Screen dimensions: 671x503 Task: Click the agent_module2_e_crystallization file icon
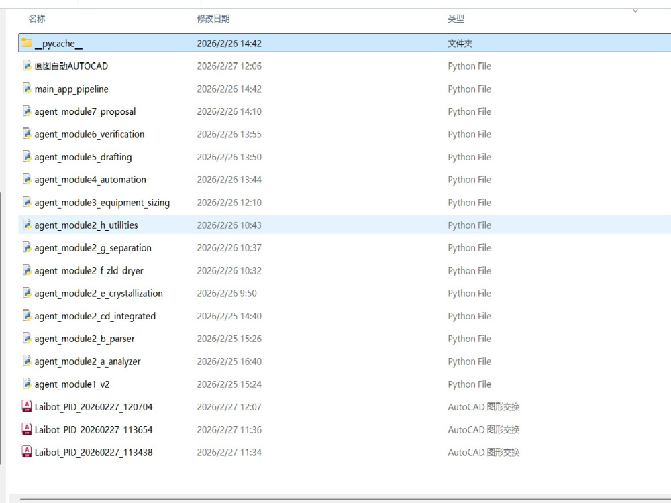pyautogui.click(x=27, y=292)
